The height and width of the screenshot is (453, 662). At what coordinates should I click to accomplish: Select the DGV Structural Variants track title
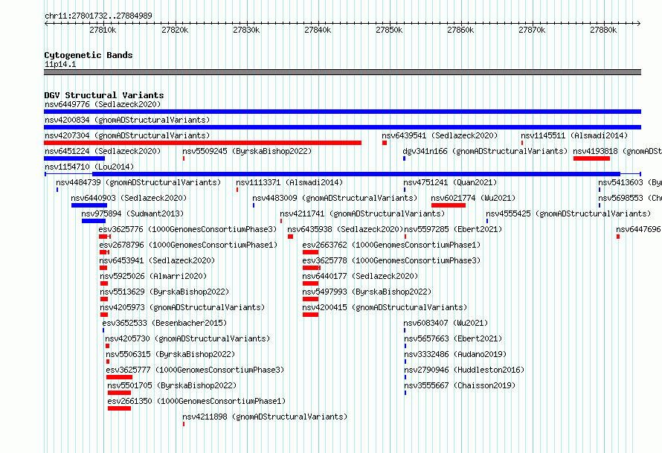(104, 95)
